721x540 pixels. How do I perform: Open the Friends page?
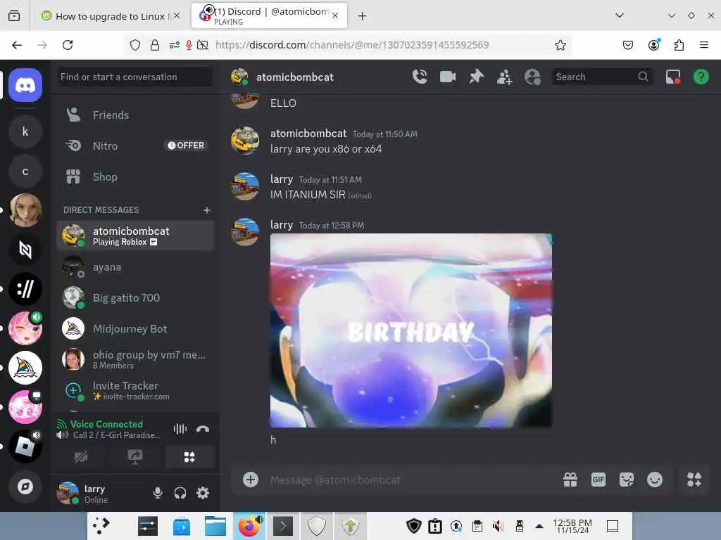(x=135, y=115)
